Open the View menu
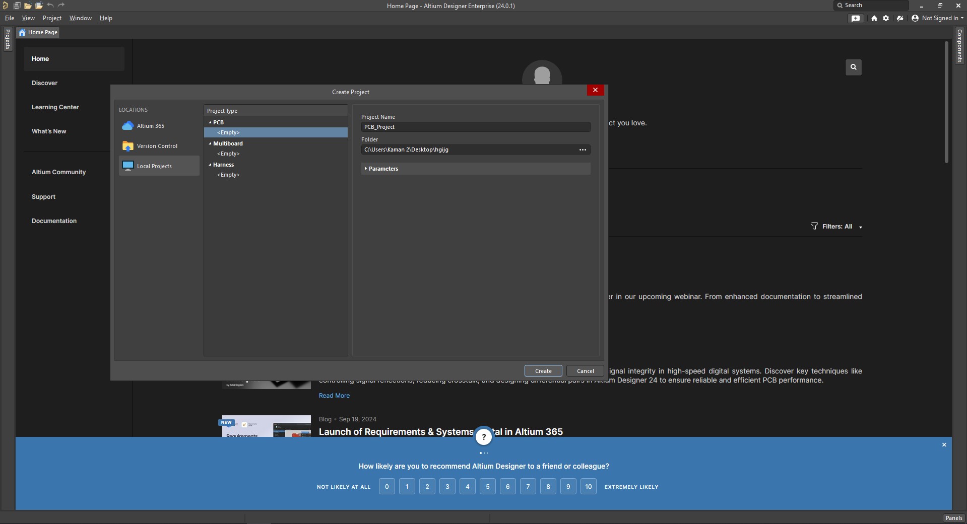The width and height of the screenshot is (967, 524). [x=28, y=18]
